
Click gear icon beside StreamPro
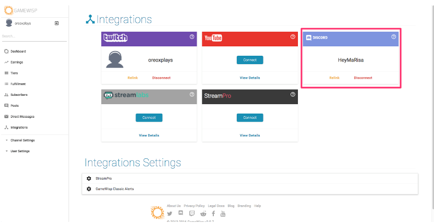tap(89, 179)
